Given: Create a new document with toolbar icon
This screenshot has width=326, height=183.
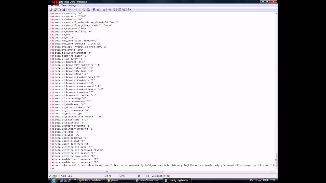Looking at the screenshot, I should [51, 9].
